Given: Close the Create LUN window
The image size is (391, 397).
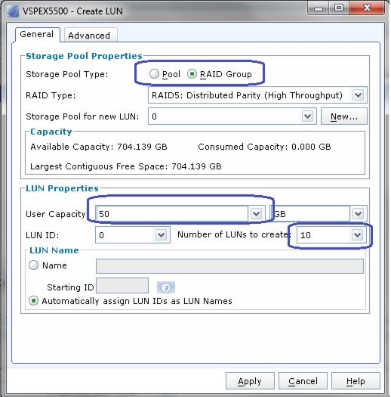Looking at the screenshot, I should click(367, 8).
